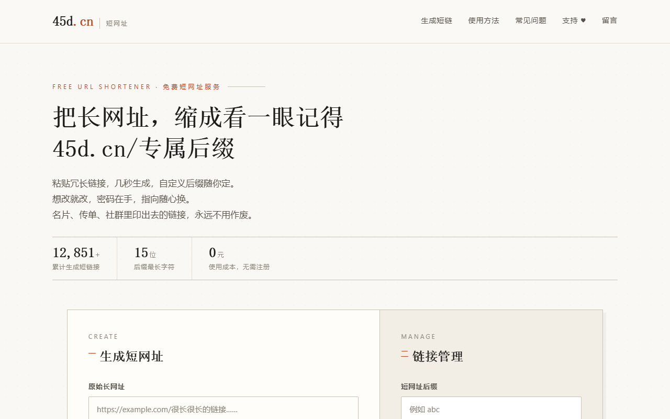
Task: Select the 12,851 total links stat
Action: pos(76,253)
